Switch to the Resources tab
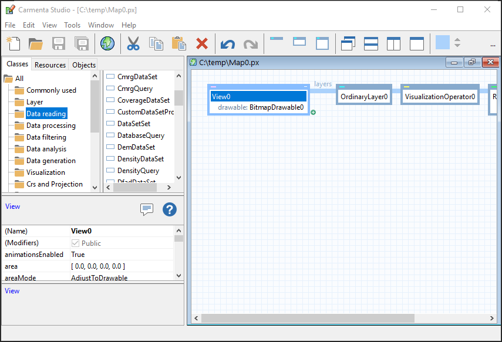 click(x=50, y=65)
